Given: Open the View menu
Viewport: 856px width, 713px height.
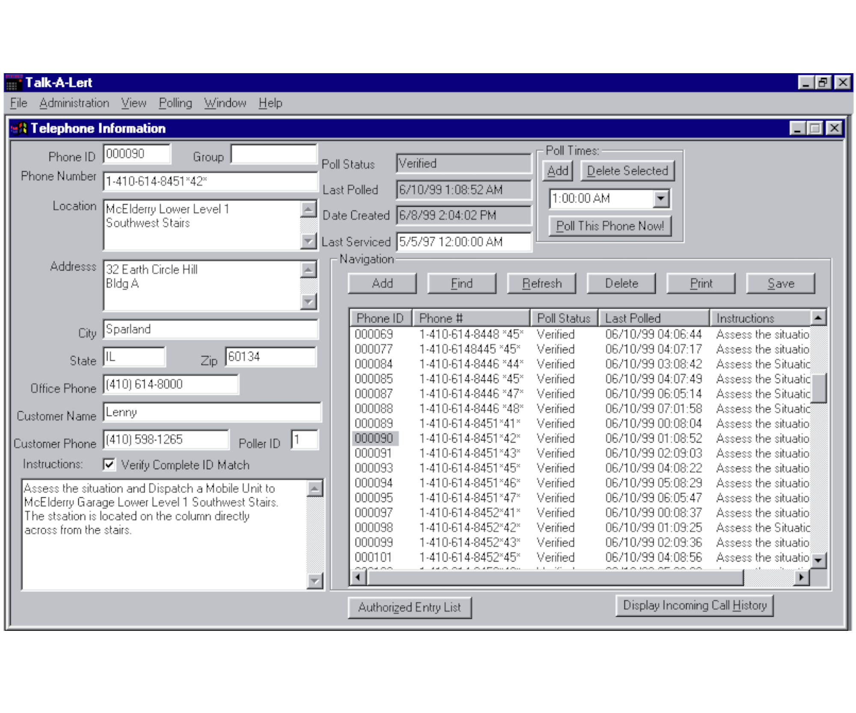Looking at the screenshot, I should [134, 103].
